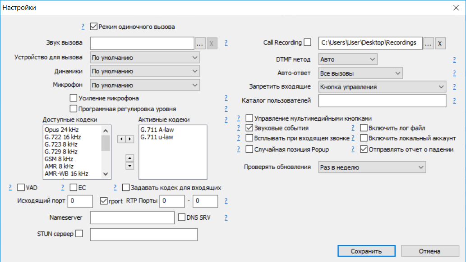Viewport: 466px width, 262px height.
Task: Open help question mark beside DTMF метод
Action: pos(454,59)
